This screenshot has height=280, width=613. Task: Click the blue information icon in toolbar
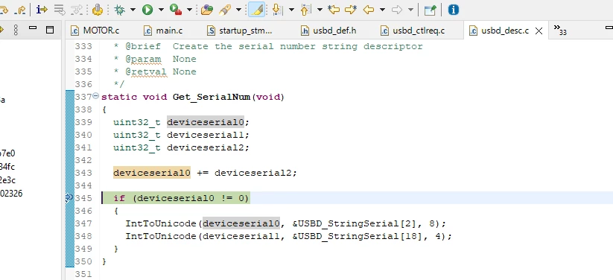(x=453, y=10)
